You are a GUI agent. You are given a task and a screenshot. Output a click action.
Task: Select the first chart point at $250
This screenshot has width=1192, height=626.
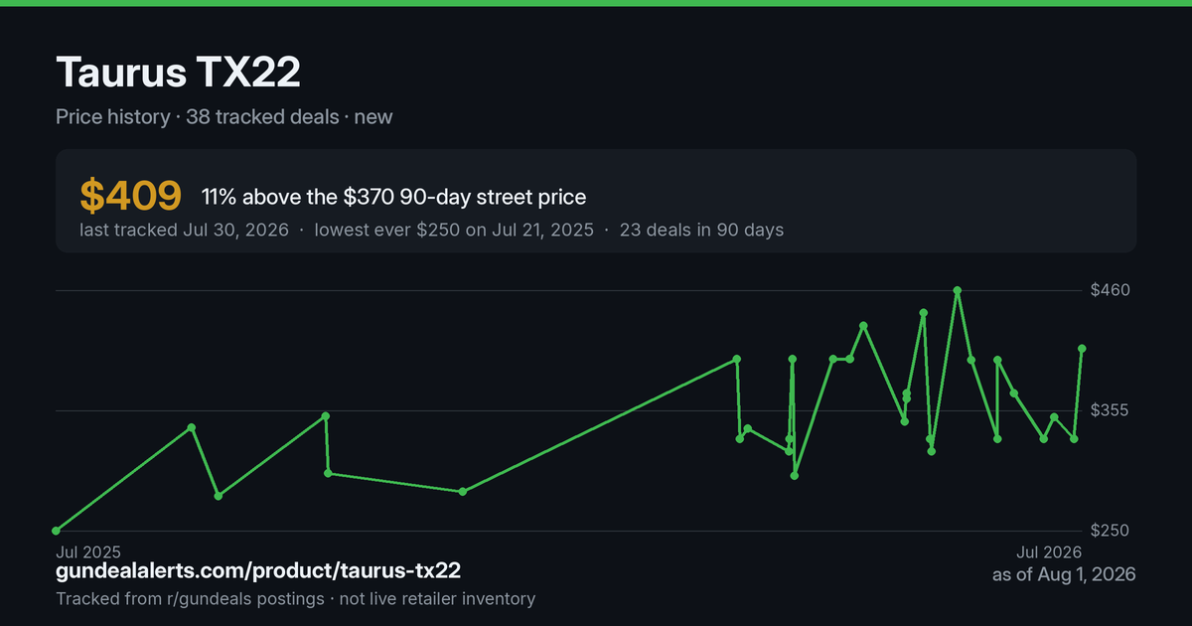pos(57,531)
